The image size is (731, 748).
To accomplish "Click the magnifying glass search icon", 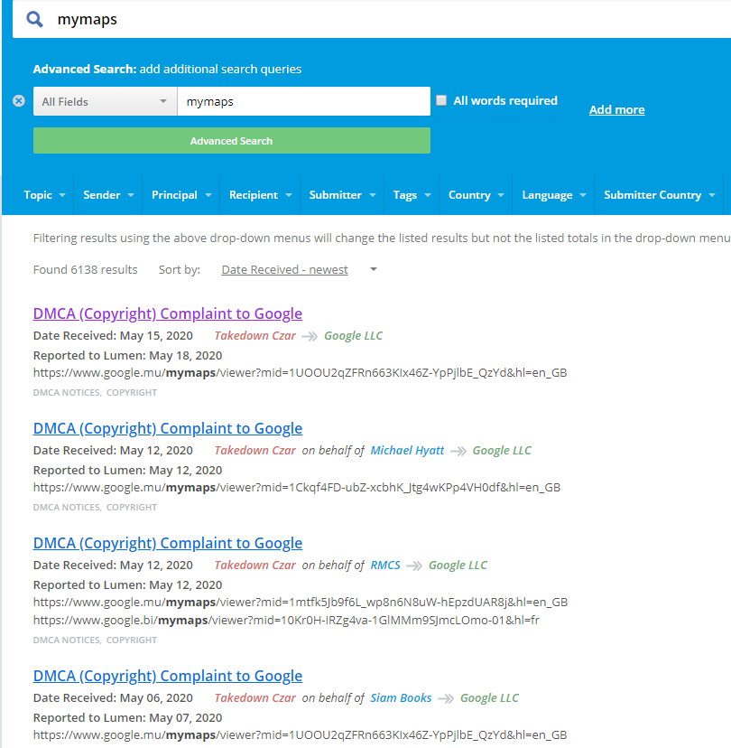I will coord(34,20).
